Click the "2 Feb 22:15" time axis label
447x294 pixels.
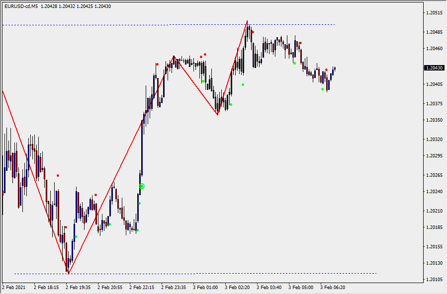click(142, 287)
